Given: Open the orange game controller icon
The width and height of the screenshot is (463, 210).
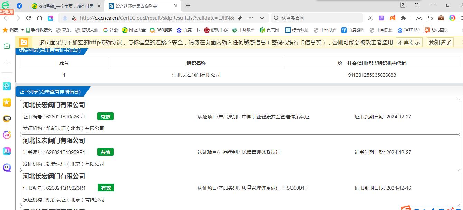Looking at the screenshot, I should [x=392, y=18].
